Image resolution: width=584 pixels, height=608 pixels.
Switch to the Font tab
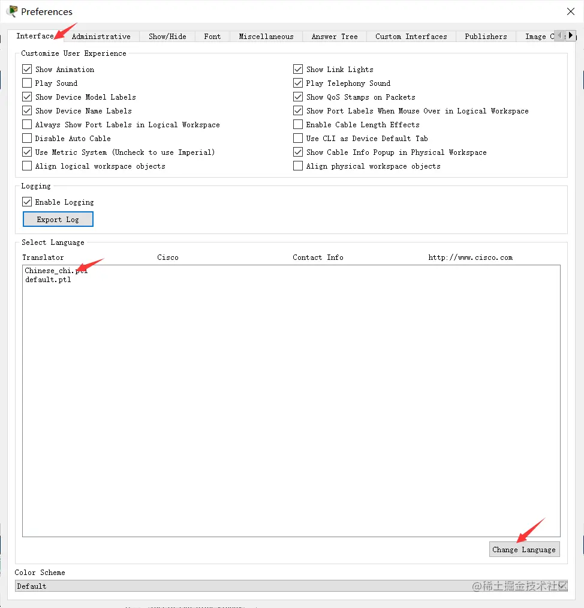(212, 37)
